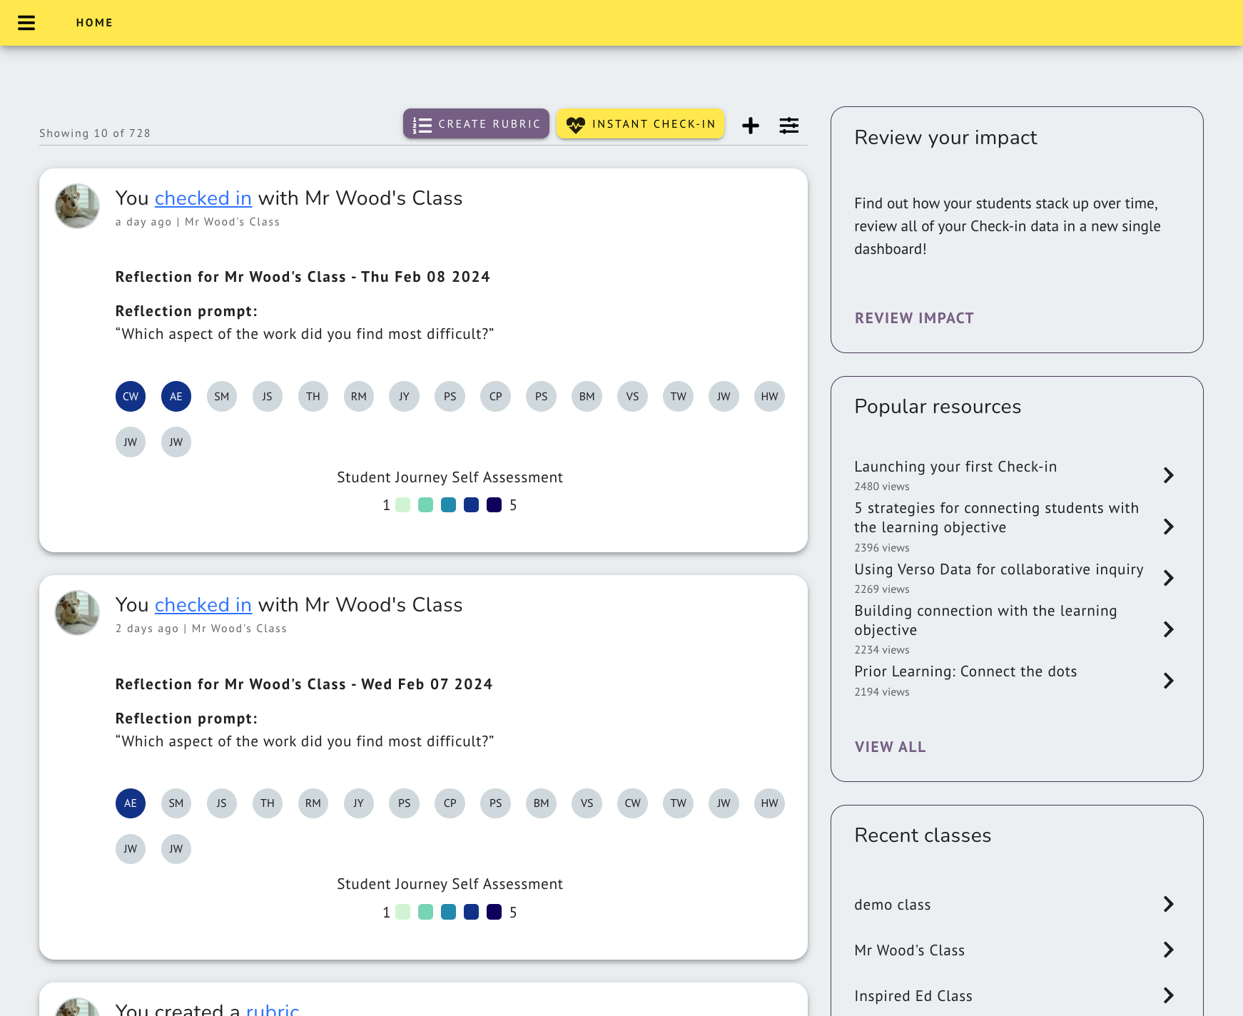The width and height of the screenshot is (1243, 1016).
Task: Click 'Reflection for Mr Wood's Class - Wed Feb 07 2024'
Action: (x=304, y=684)
